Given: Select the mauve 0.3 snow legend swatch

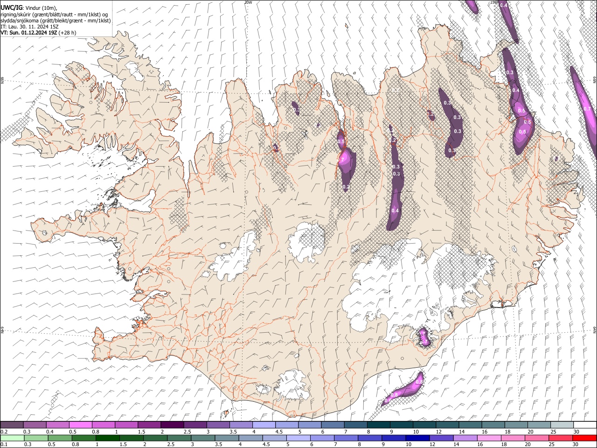Looking at the screenshot, I should coord(35,425).
